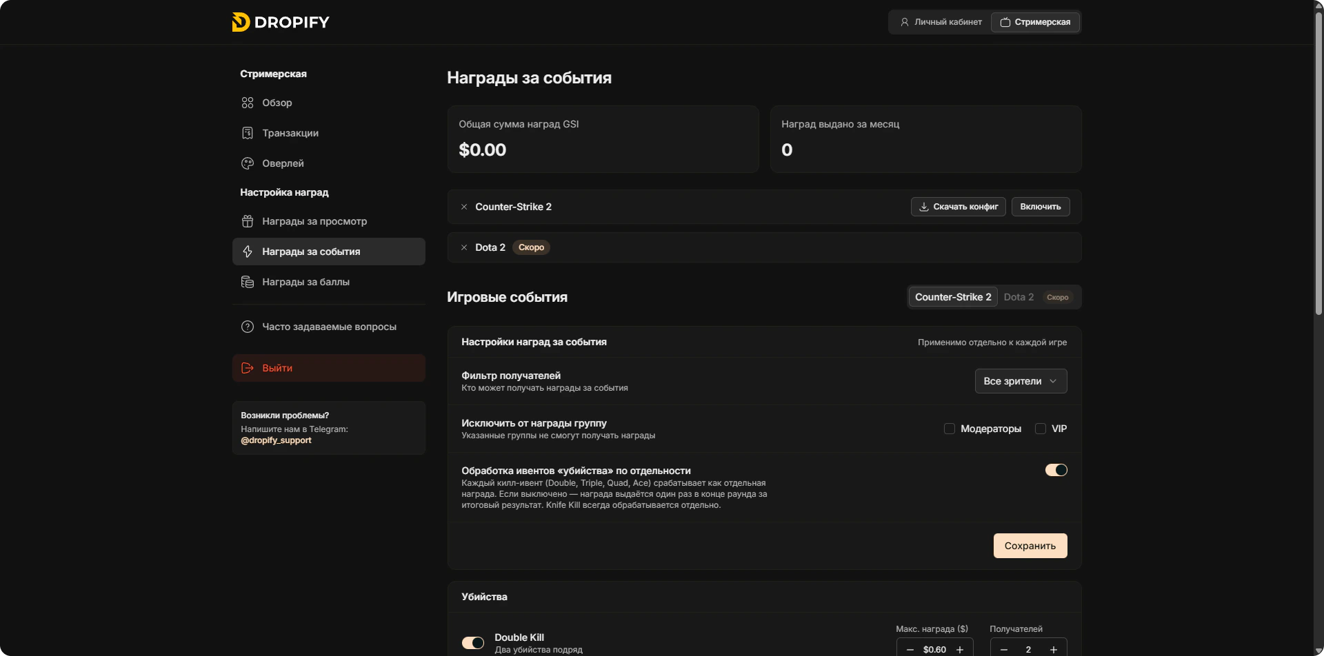Screen dimensions: 1324x656
Task: Open Награды за баллы page
Action: tap(328, 282)
